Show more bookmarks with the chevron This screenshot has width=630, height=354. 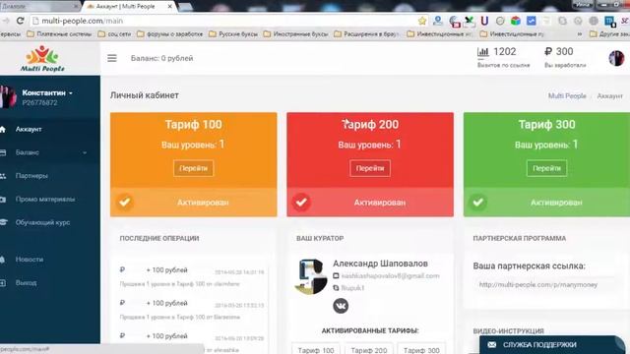tap(580, 34)
